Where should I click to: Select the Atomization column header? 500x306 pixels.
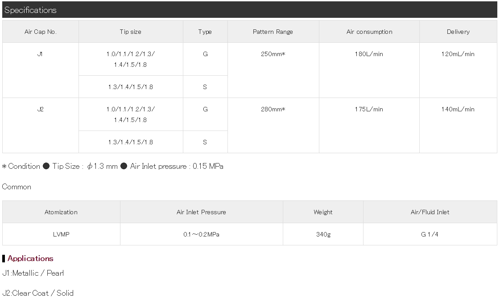tap(61, 212)
